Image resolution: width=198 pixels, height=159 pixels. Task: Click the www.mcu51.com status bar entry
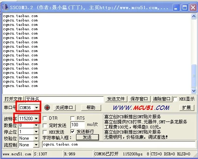point(17,154)
